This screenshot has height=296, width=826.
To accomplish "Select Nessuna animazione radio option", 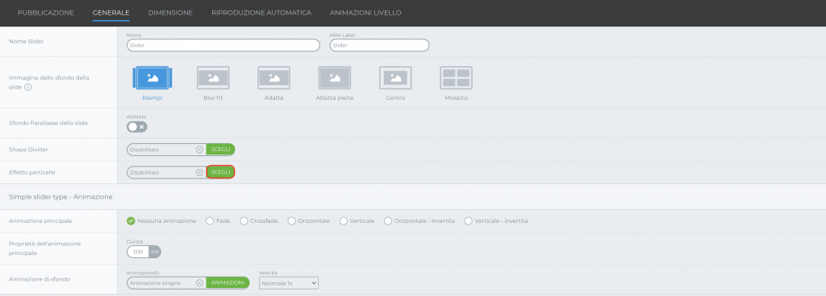I will tap(131, 221).
